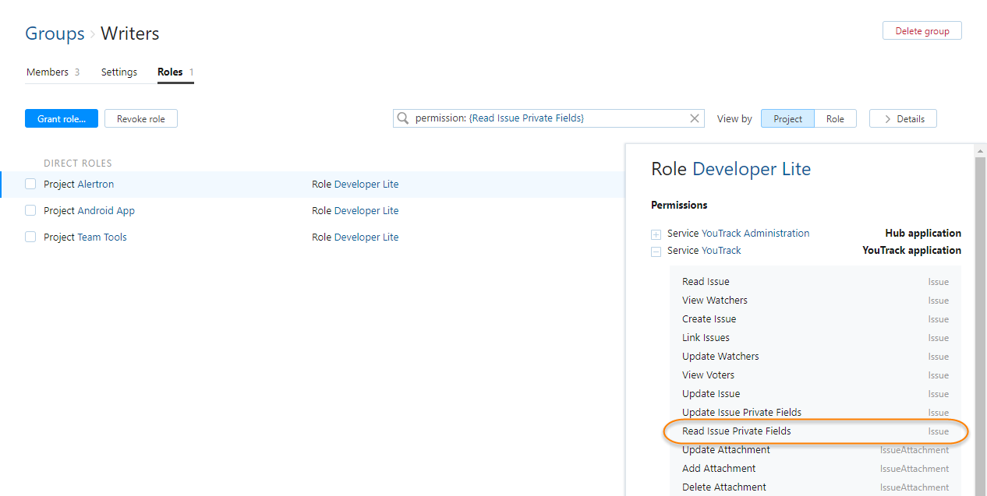The width and height of the screenshot is (987, 496).
Task: Click the search magnifier icon
Action: point(403,118)
